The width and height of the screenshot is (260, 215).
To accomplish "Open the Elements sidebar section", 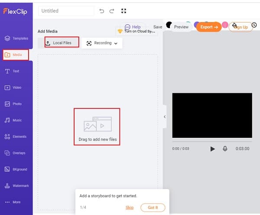I will tap(15, 137).
